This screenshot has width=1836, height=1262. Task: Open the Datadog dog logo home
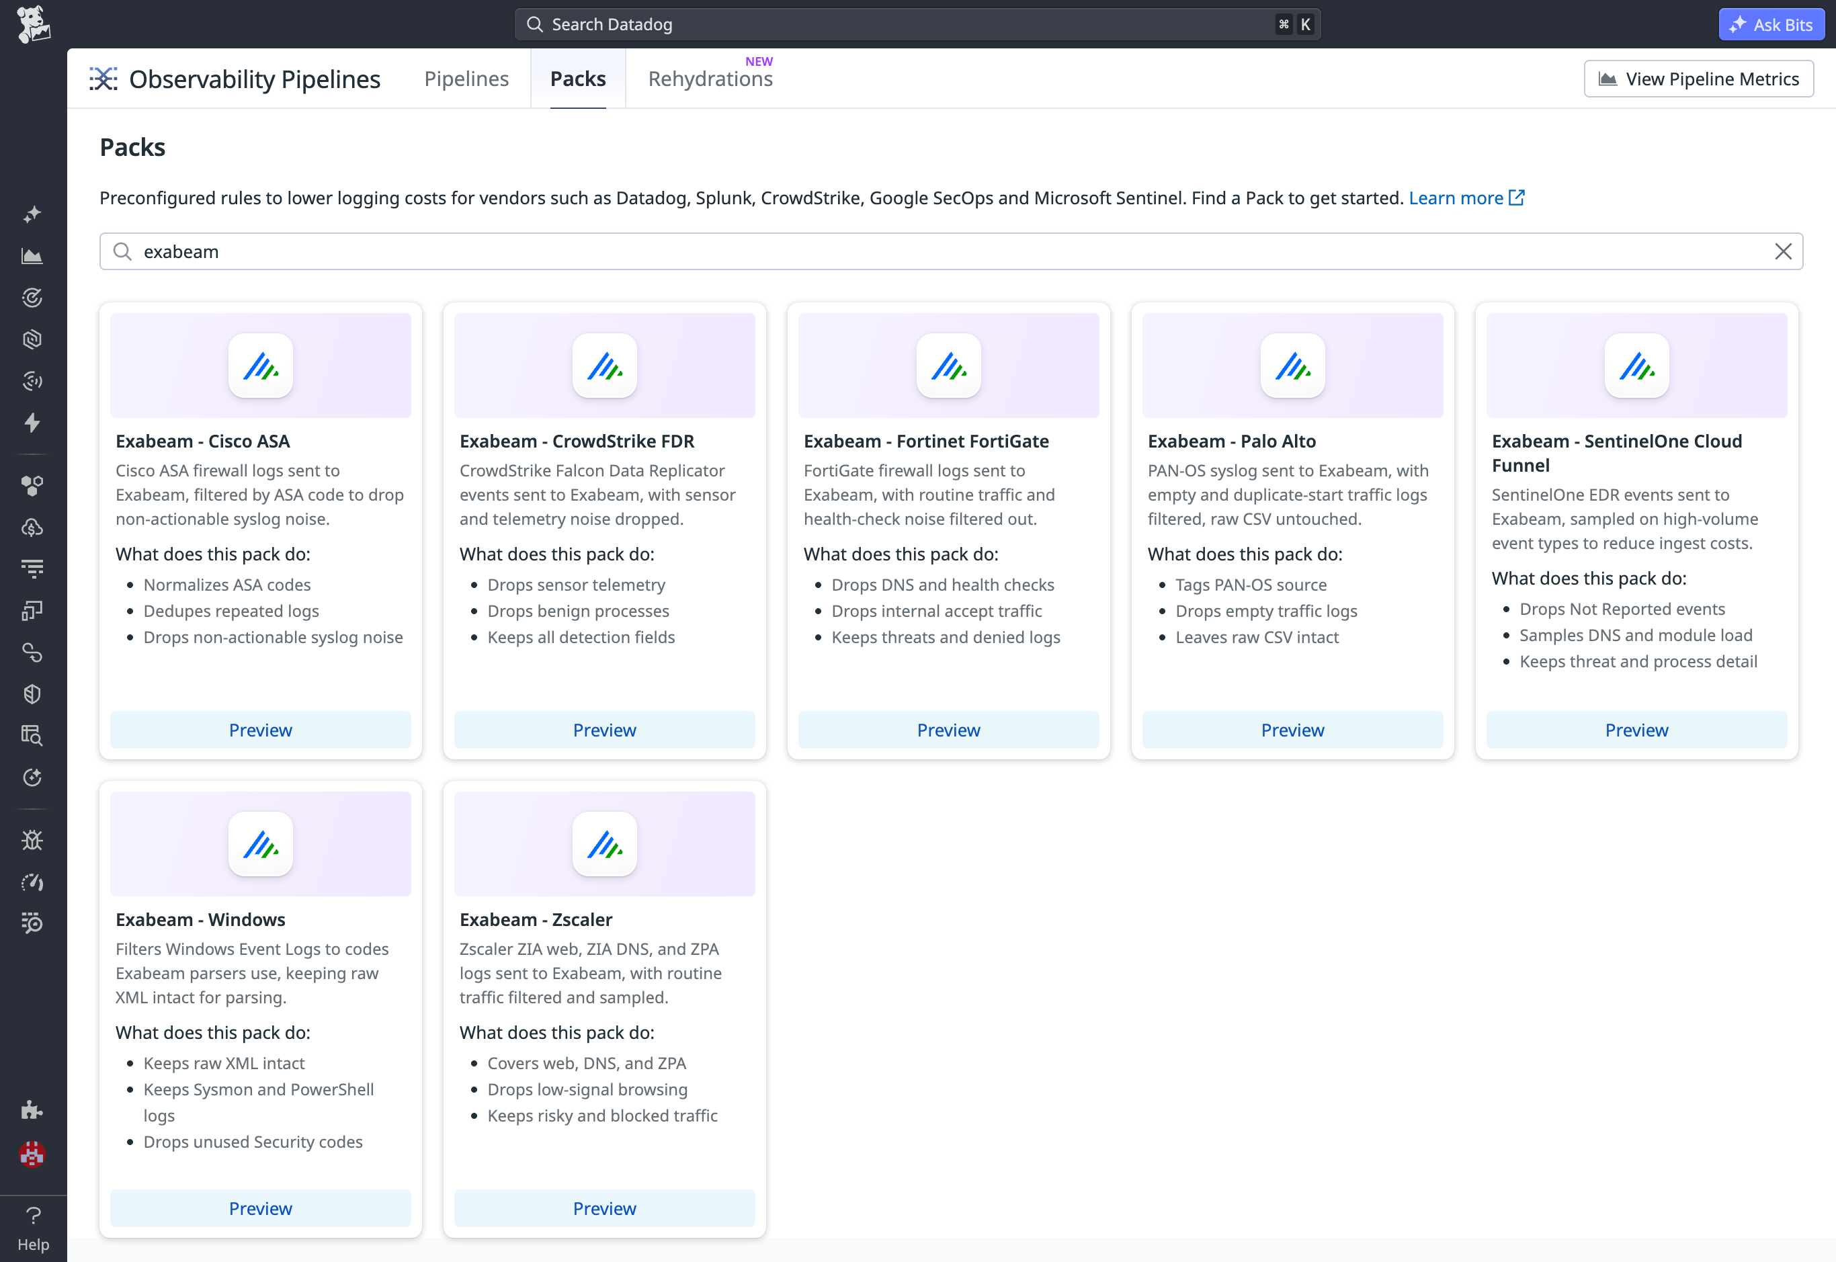pyautogui.click(x=33, y=24)
